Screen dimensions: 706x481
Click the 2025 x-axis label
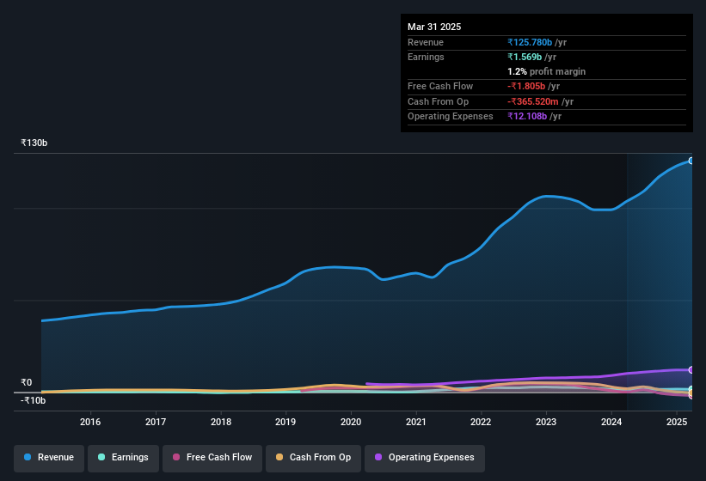[x=677, y=422]
